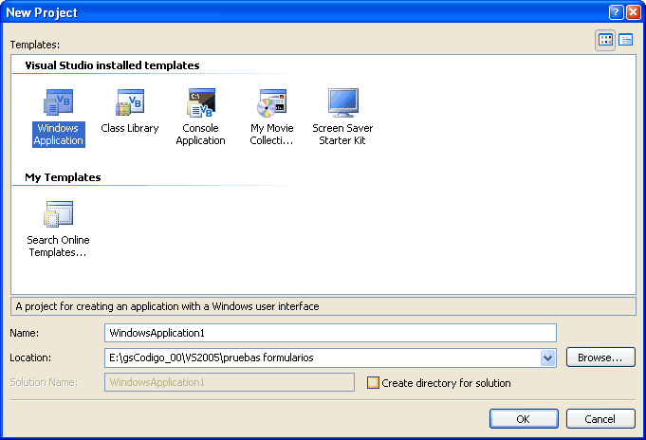The height and width of the screenshot is (440, 646).
Task: Click the Cancel button
Action: pyautogui.click(x=600, y=418)
